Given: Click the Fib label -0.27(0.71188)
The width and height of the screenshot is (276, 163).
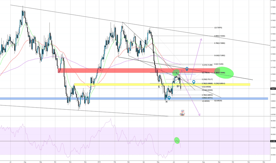Looking at the screenshot, I should click(x=207, y=65).
